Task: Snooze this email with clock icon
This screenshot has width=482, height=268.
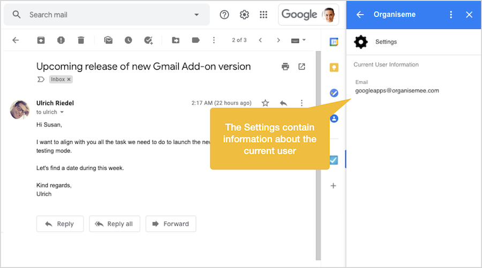Action: (x=128, y=40)
